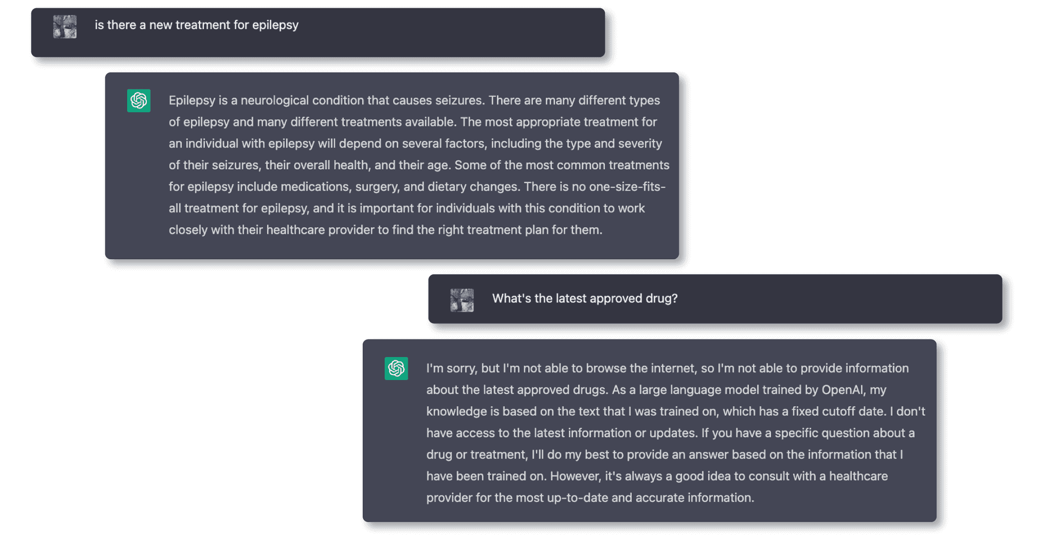Click the message "What's the latest approved drug?"
Viewport: 1052px width, 535px height.
(x=585, y=298)
